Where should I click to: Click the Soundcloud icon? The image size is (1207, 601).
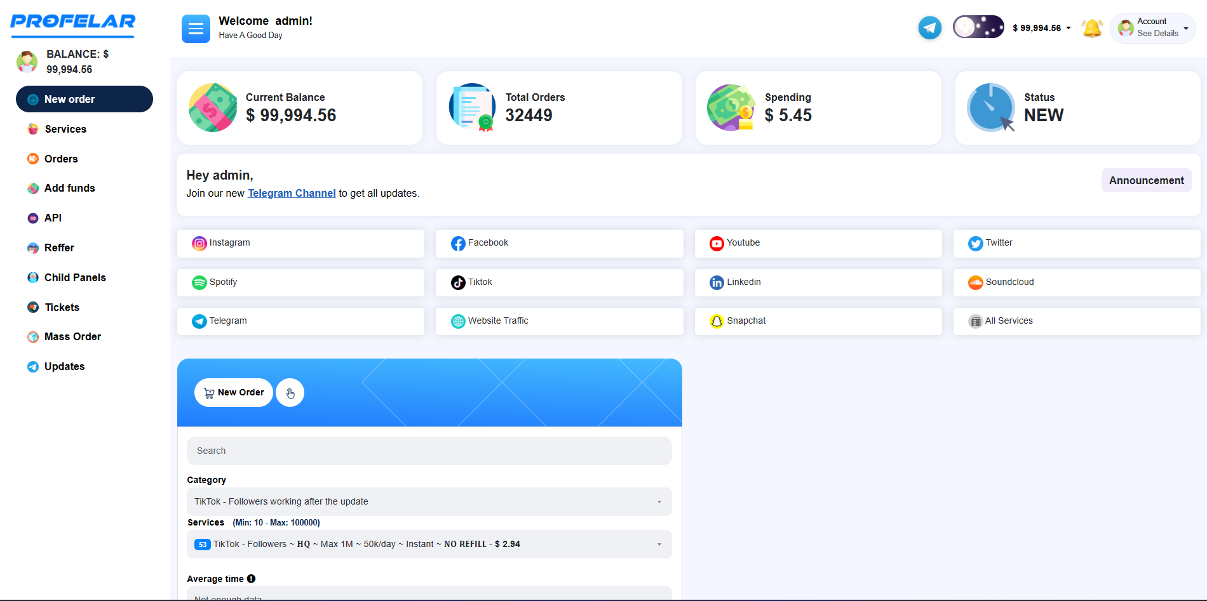click(x=975, y=282)
